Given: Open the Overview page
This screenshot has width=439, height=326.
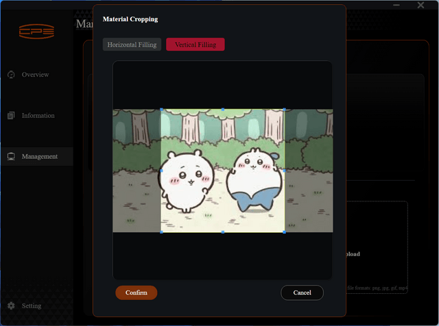Looking at the screenshot, I should (x=36, y=75).
